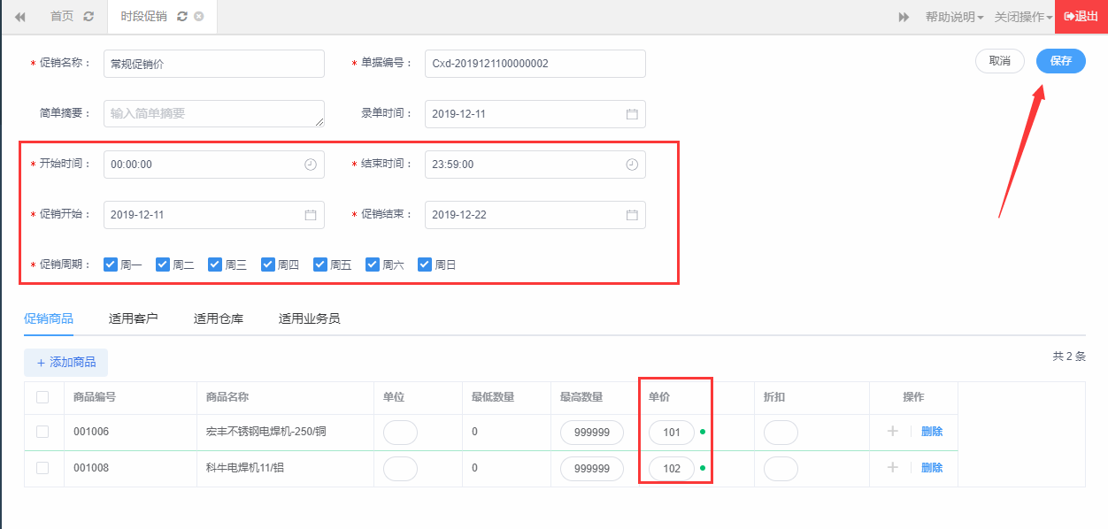Click the 单位 field in row 001008
This screenshot has height=529, width=1108.
400,469
